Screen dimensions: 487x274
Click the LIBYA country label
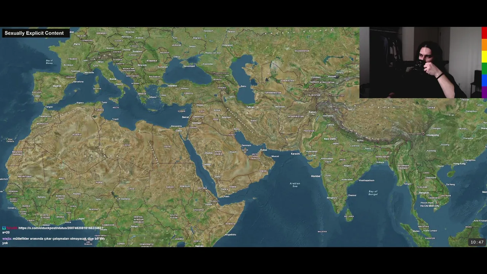(127, 145)
